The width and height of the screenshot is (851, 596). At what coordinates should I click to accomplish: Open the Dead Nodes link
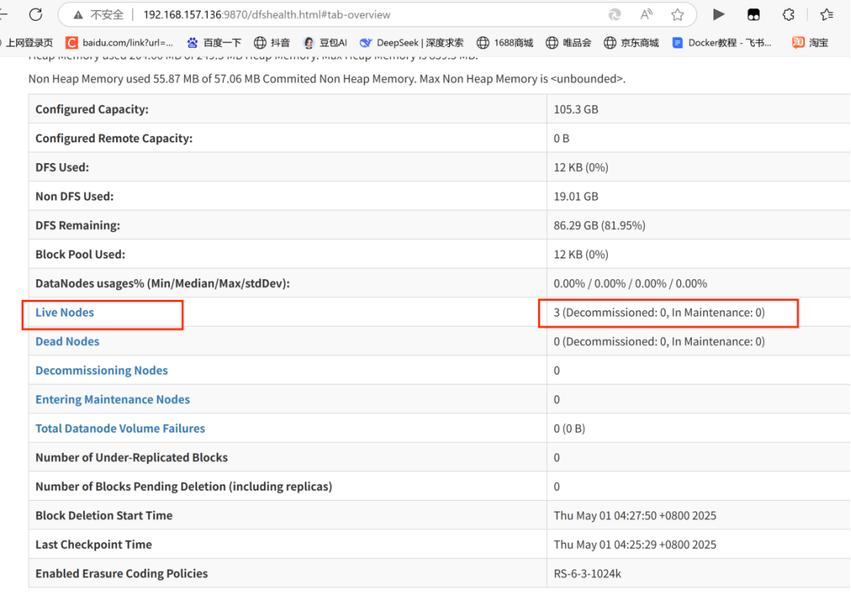pos(67,341)
